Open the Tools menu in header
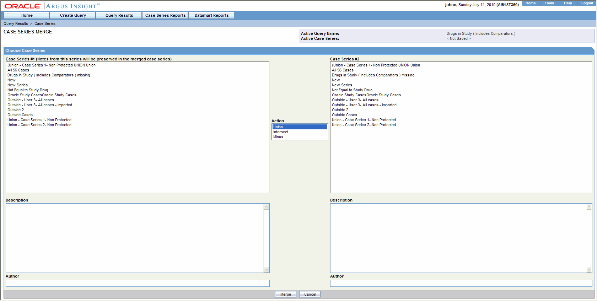This screenshot has width=597, height=301. coord(549,3)
